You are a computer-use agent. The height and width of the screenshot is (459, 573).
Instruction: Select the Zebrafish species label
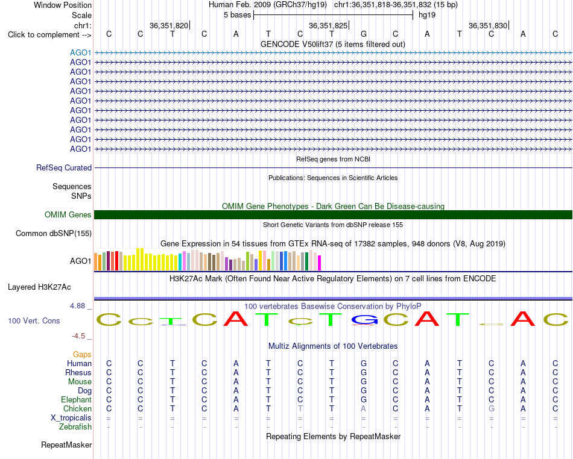click(75, 427)
